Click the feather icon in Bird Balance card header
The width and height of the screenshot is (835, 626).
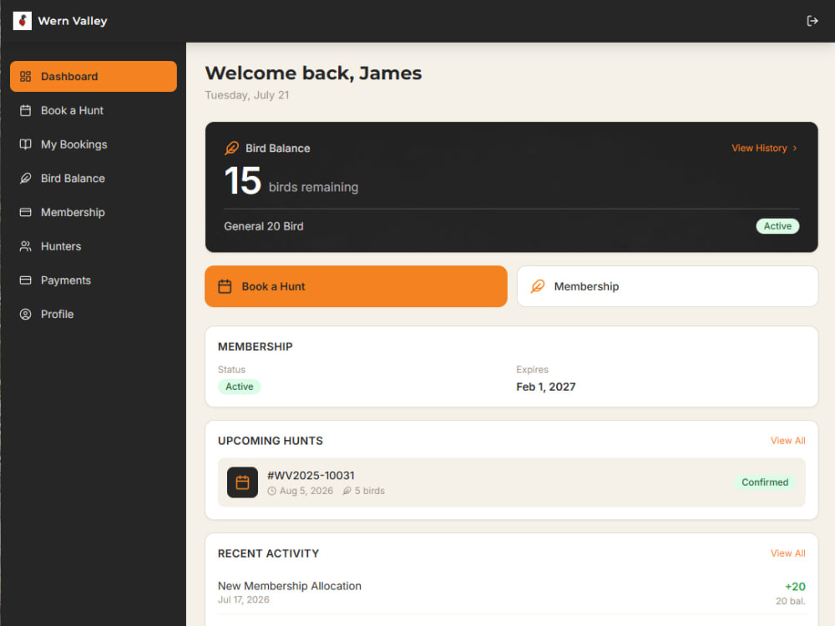pyautogui.click(x=231, y=148)
